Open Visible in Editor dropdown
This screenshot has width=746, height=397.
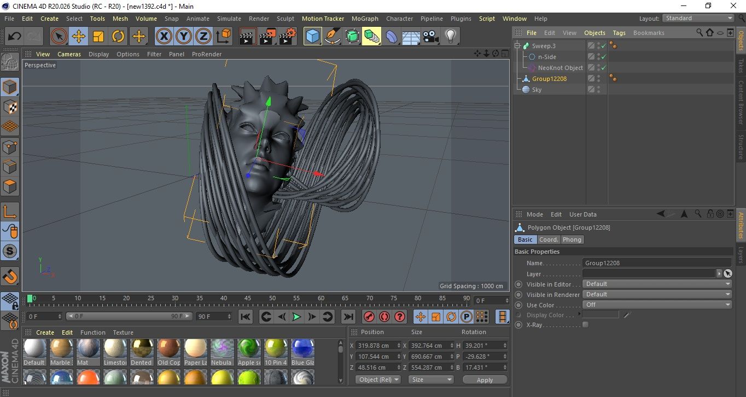coord(657,284)
